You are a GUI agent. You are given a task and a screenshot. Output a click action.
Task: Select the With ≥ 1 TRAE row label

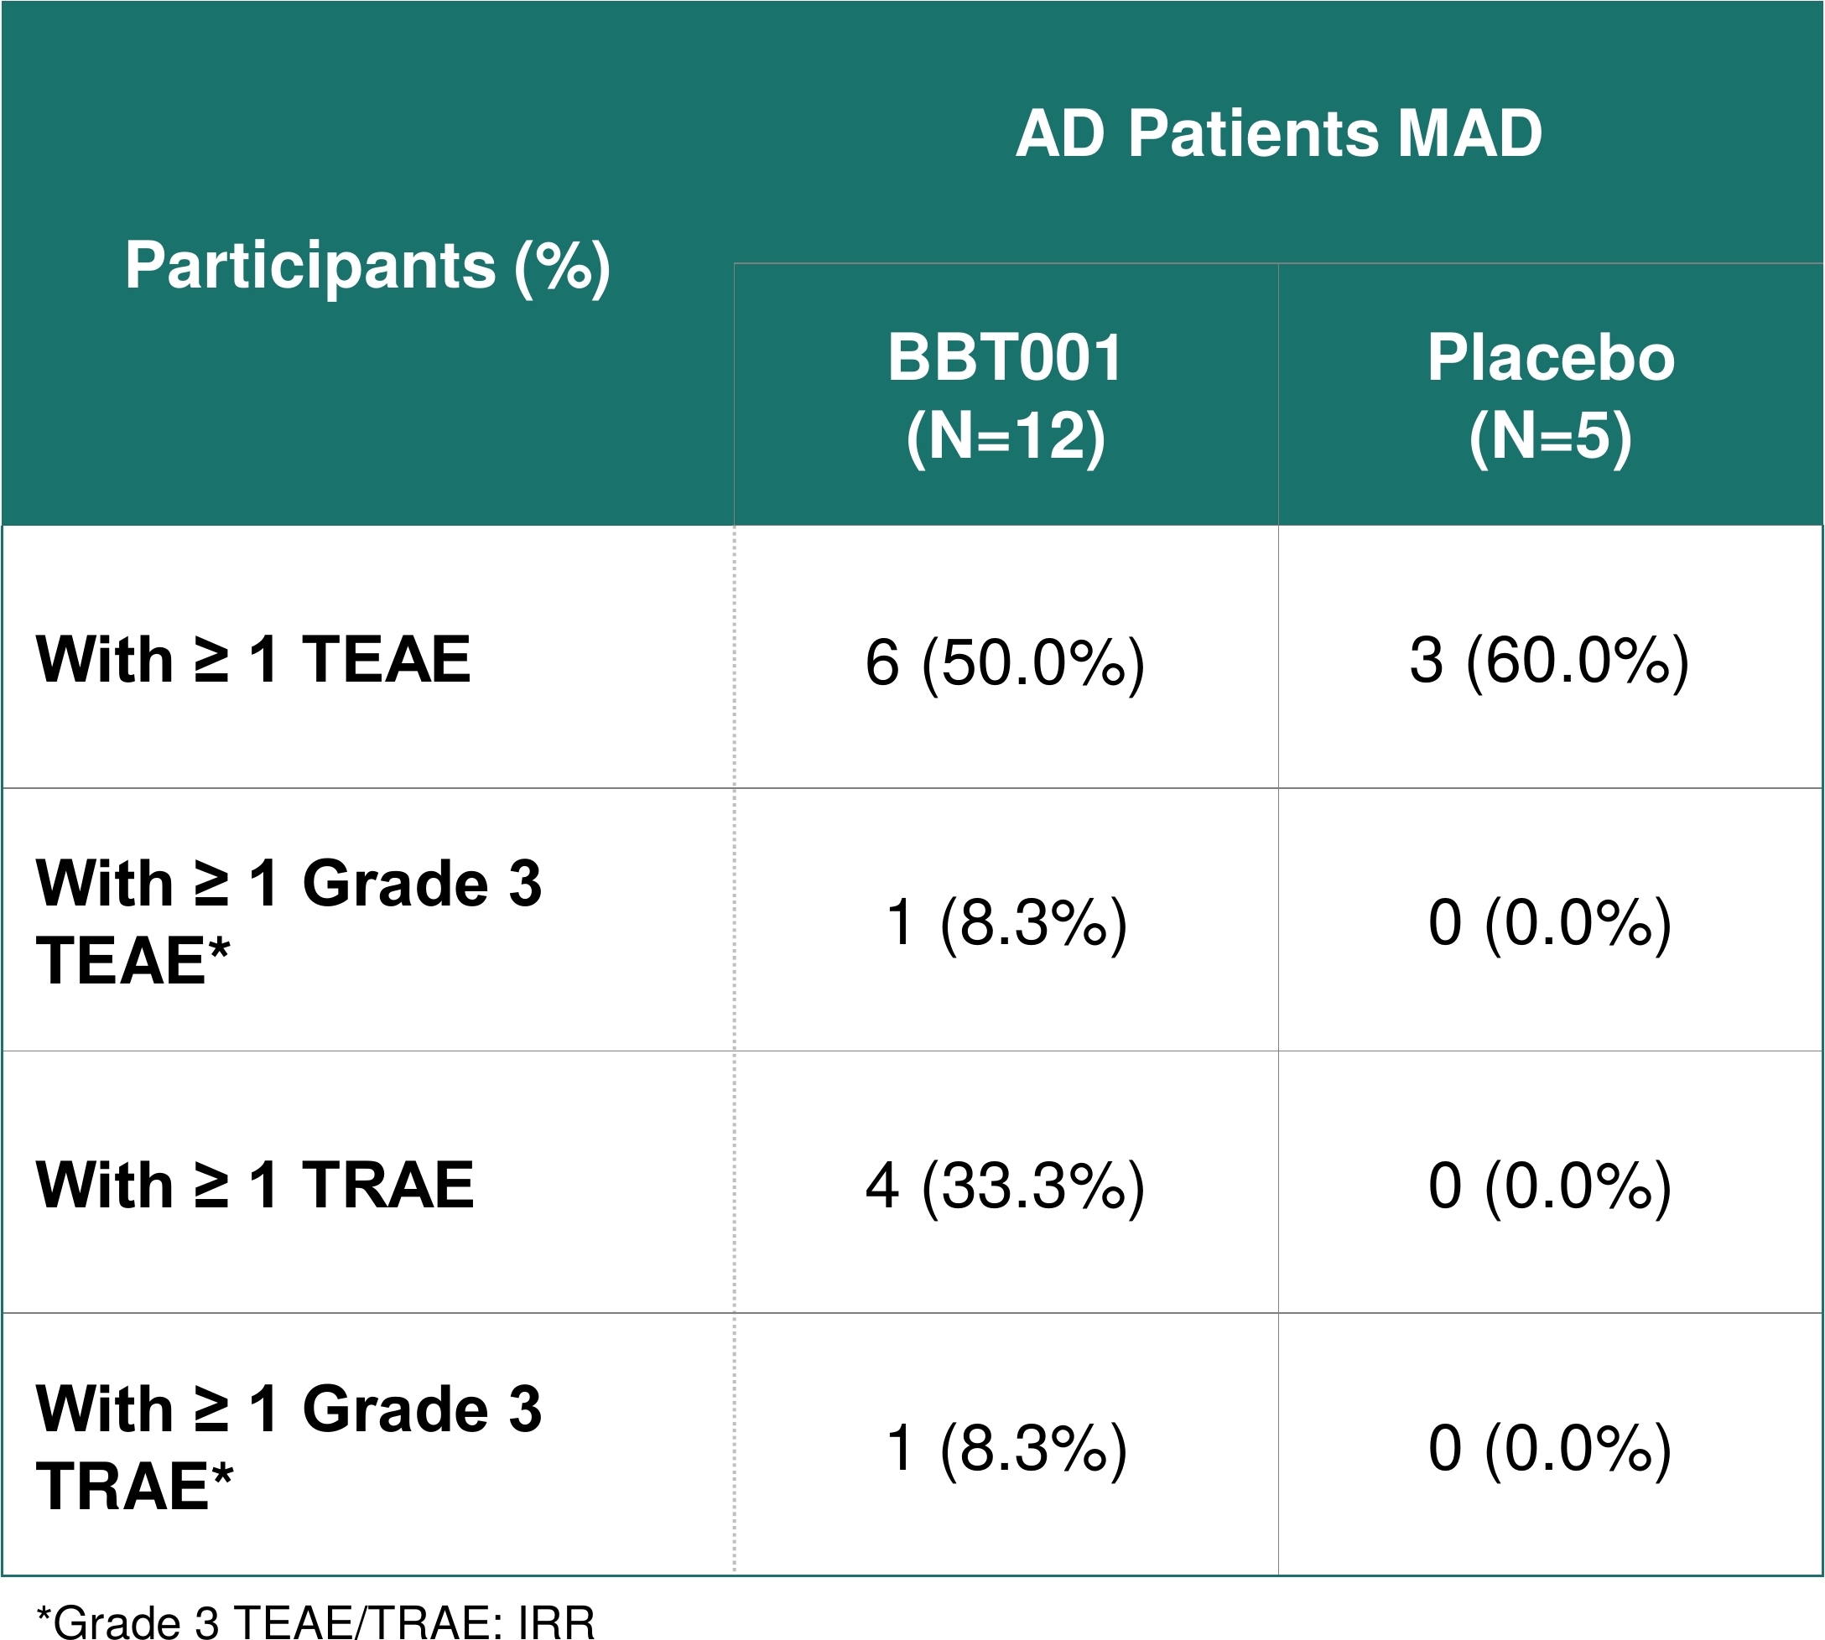click(255, 1185)
